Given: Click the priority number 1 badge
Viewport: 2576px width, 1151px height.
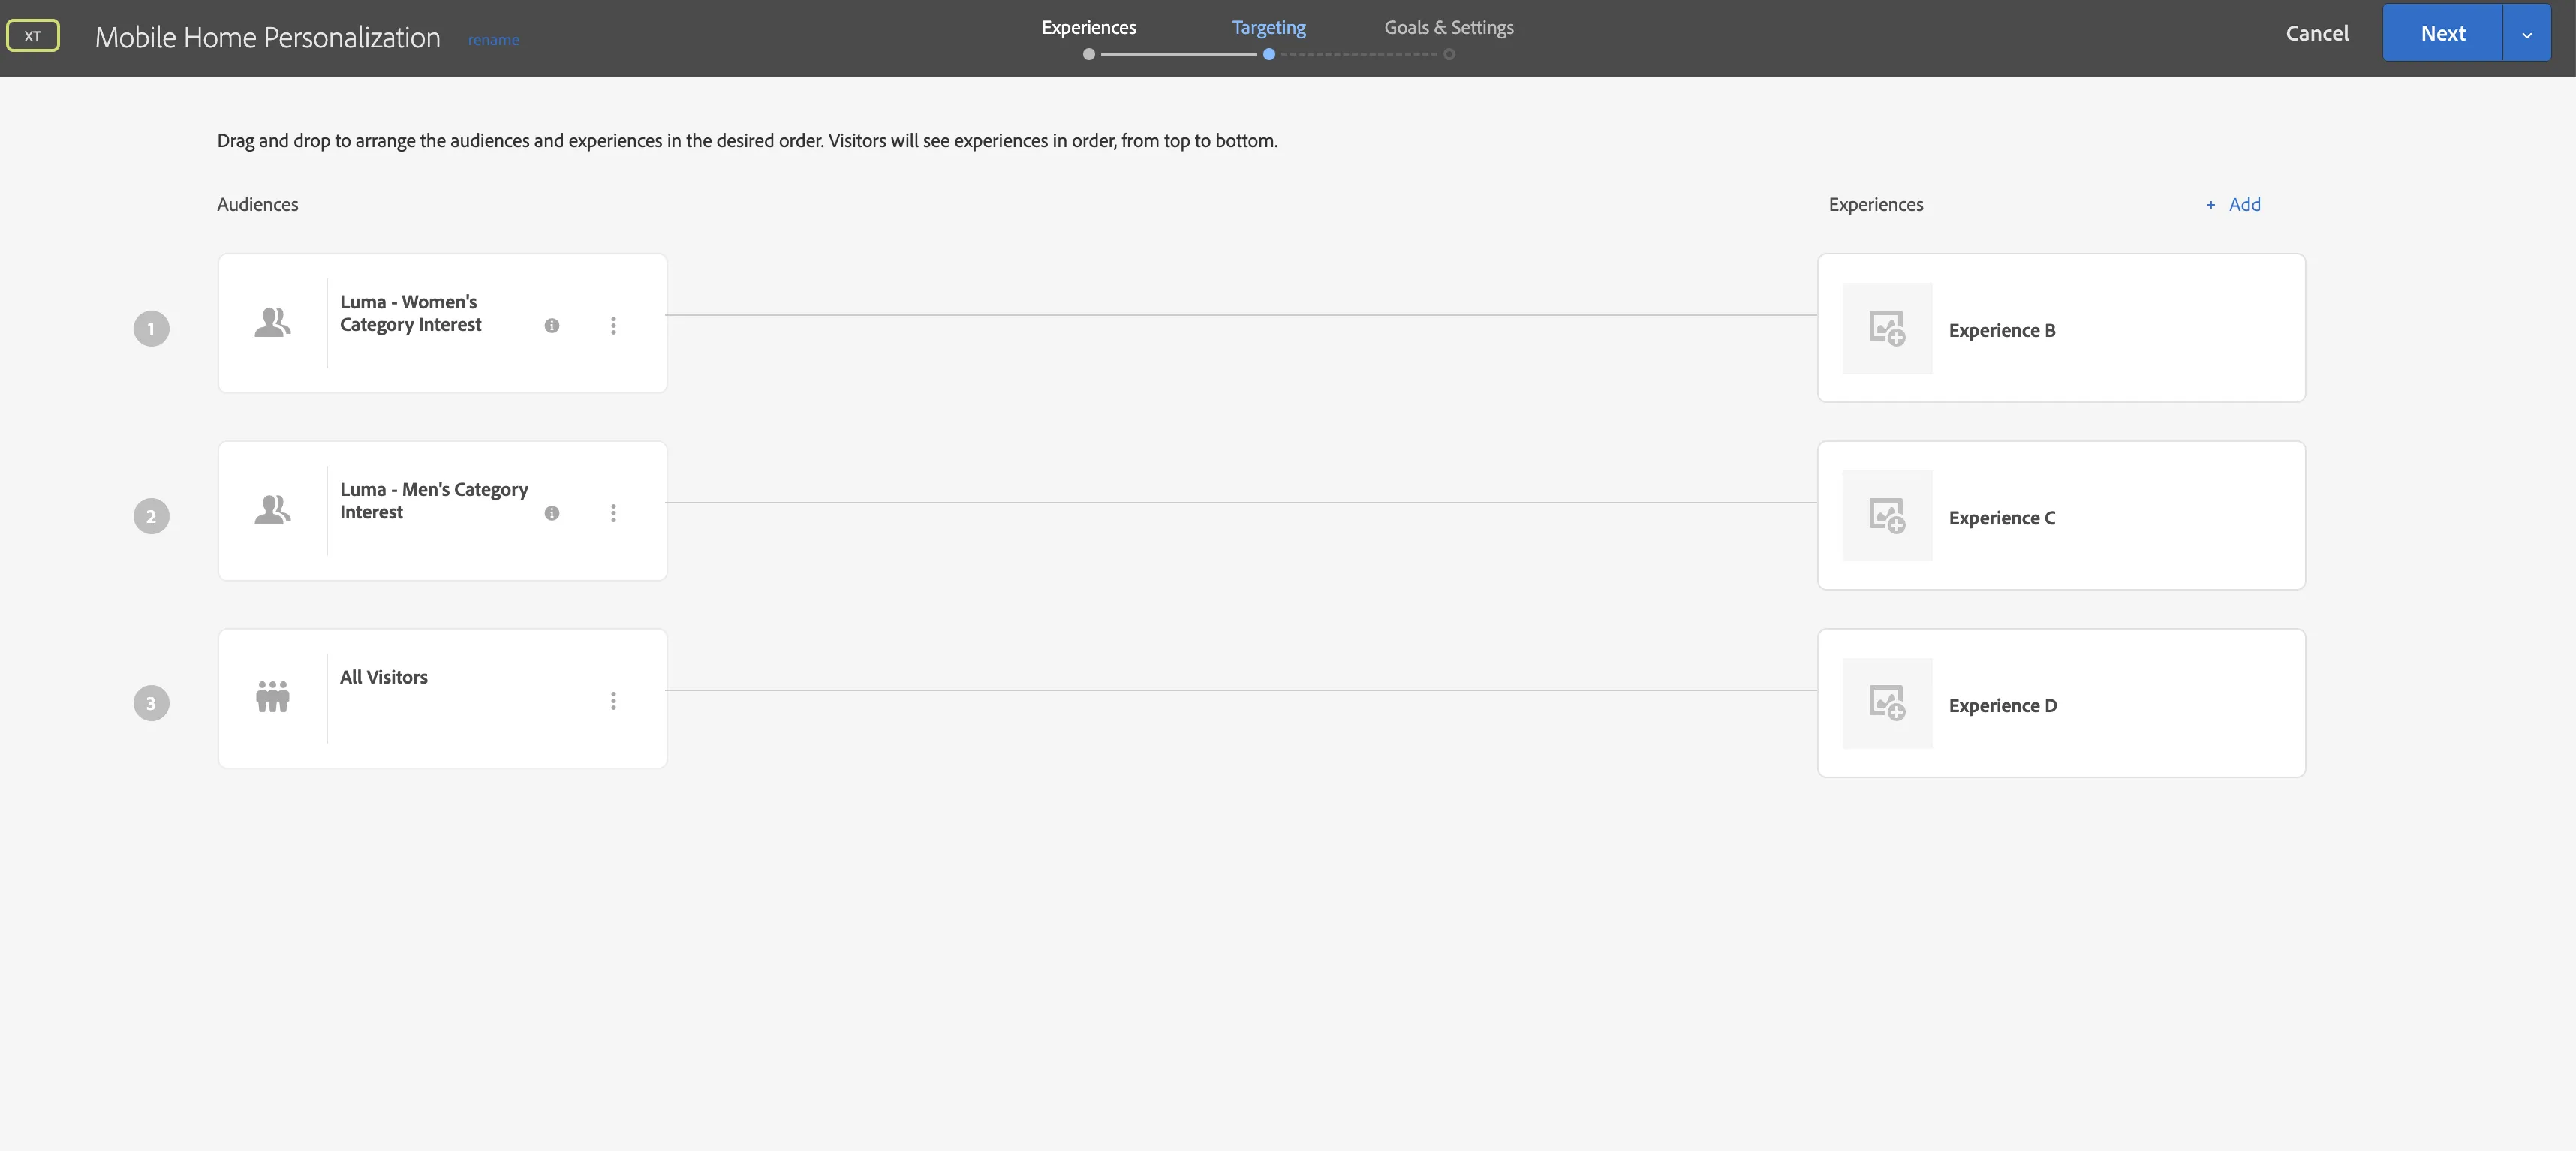Looking at the screenshot, I should 151,329.
